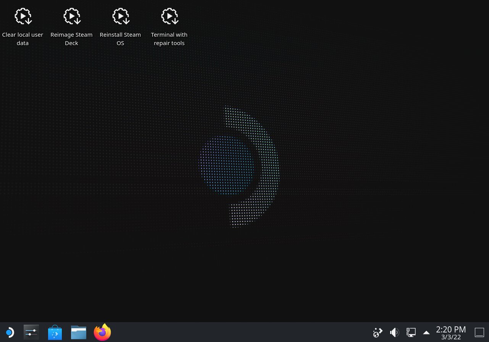Open the Clear local user data shortcut
The width and height of the screenshot is (489, 342).
click(23, 27)
